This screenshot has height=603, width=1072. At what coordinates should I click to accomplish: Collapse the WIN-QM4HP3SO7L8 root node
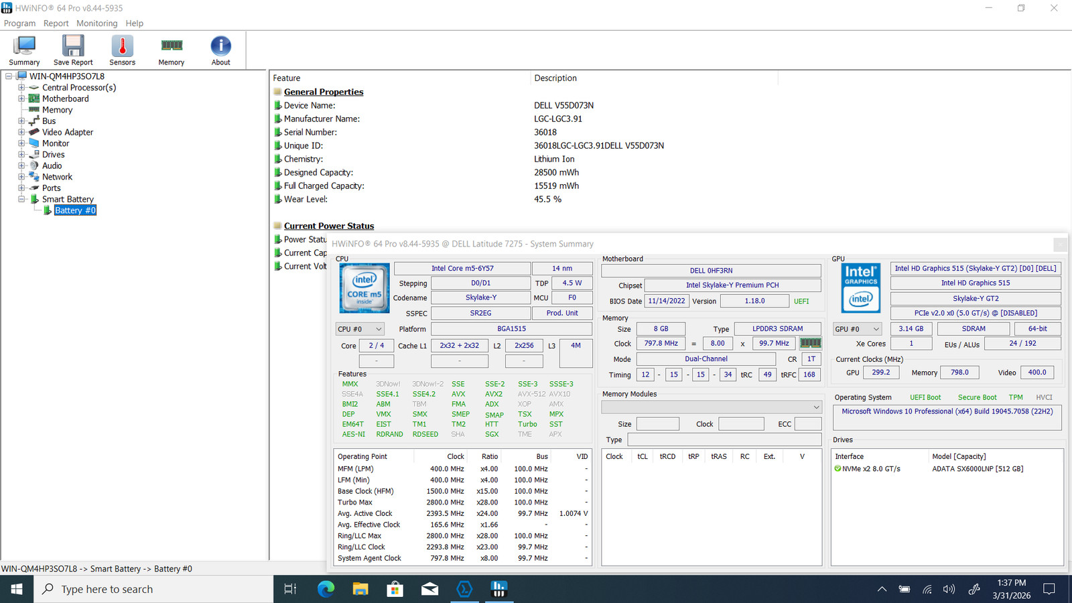(x=9, y=76)
